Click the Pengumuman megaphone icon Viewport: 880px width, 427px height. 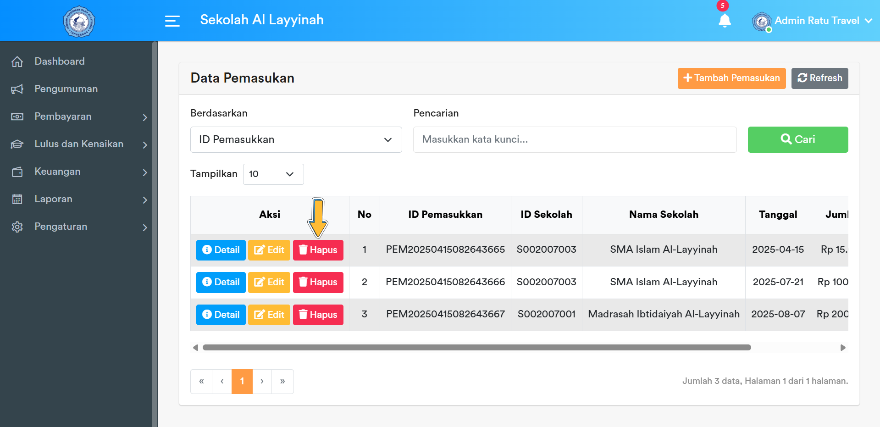17,89
